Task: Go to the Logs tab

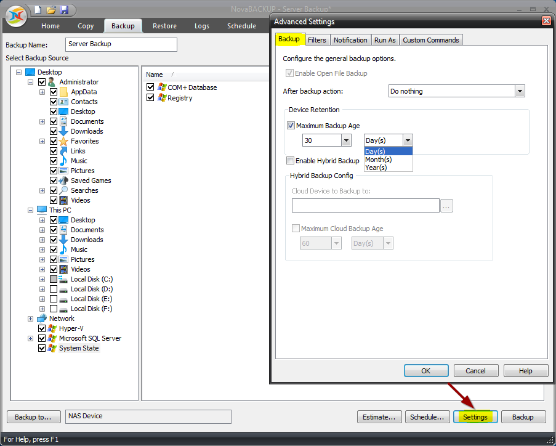Action: point(202,26)
